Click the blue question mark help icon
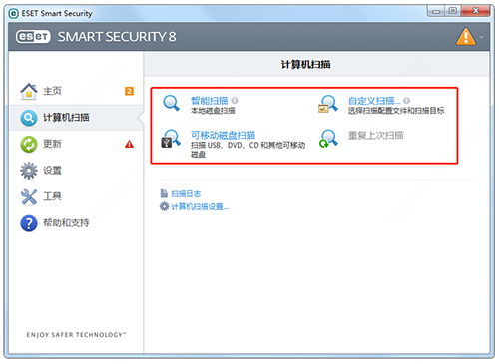The image size is (499, 364). (29, 223)
